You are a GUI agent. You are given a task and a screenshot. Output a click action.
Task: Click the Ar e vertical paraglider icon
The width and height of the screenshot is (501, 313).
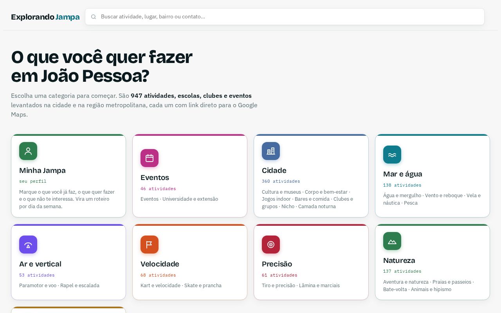coord(28,245)
